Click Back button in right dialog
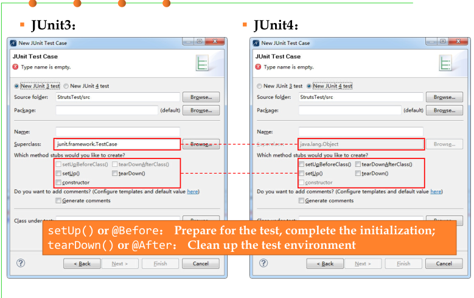 point(325,263)
